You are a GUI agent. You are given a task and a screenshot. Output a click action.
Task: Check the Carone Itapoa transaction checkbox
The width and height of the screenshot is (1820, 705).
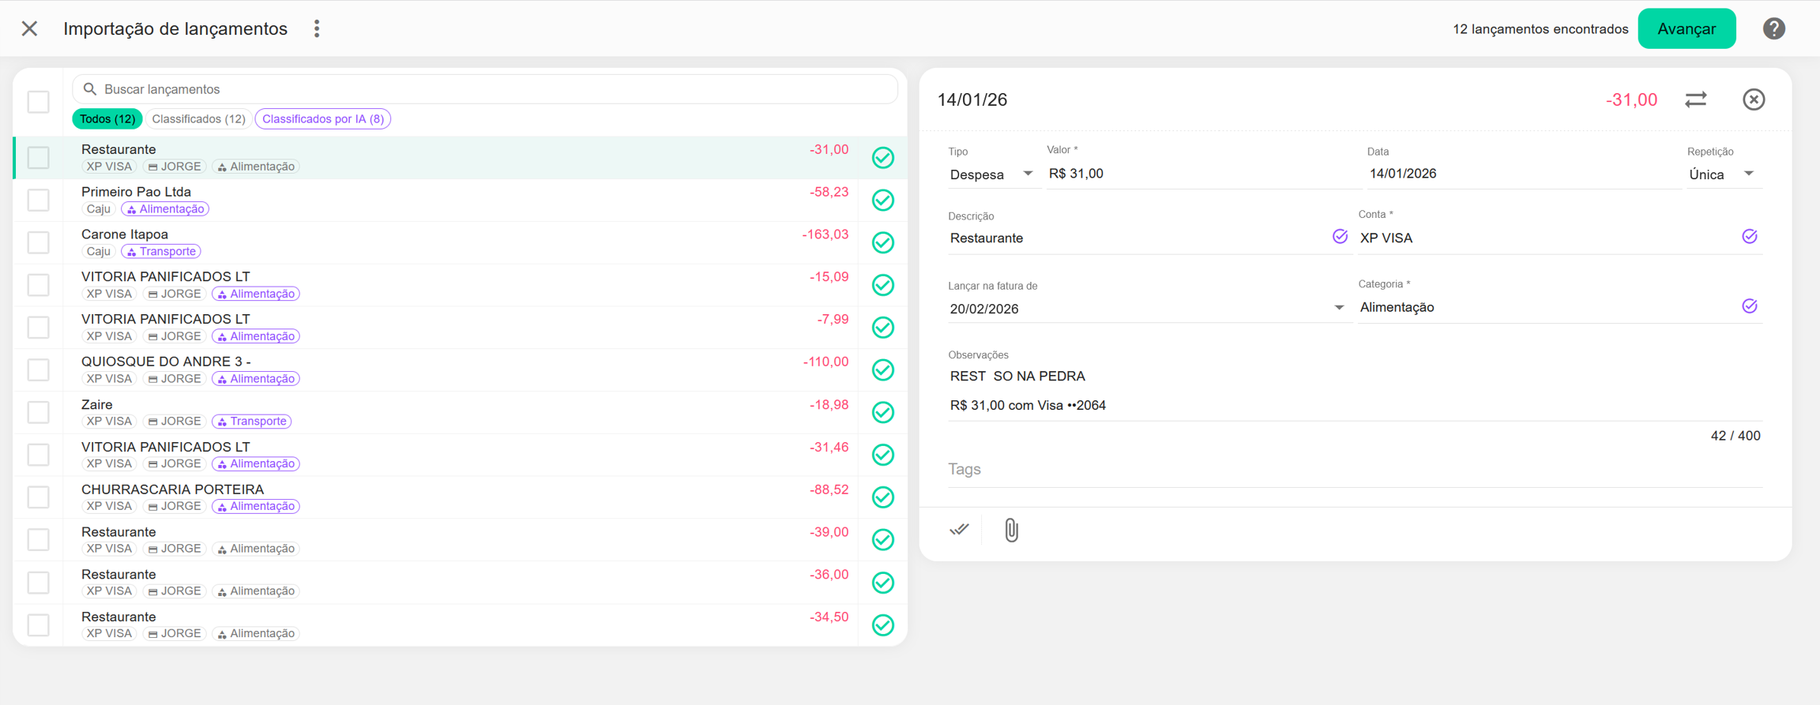point(38,242)
